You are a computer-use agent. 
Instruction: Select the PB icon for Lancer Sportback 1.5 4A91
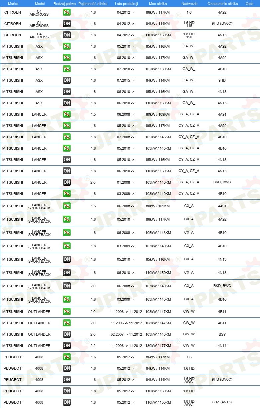67,206
